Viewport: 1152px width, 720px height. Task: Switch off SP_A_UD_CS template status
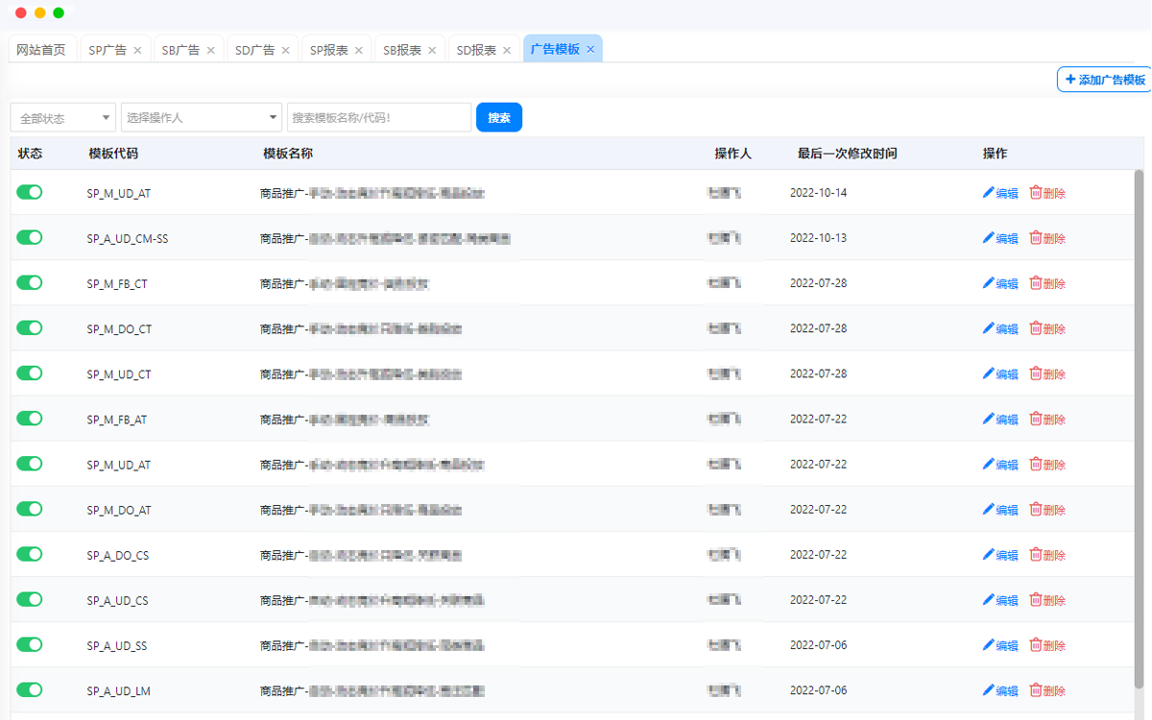pos(30,599)
